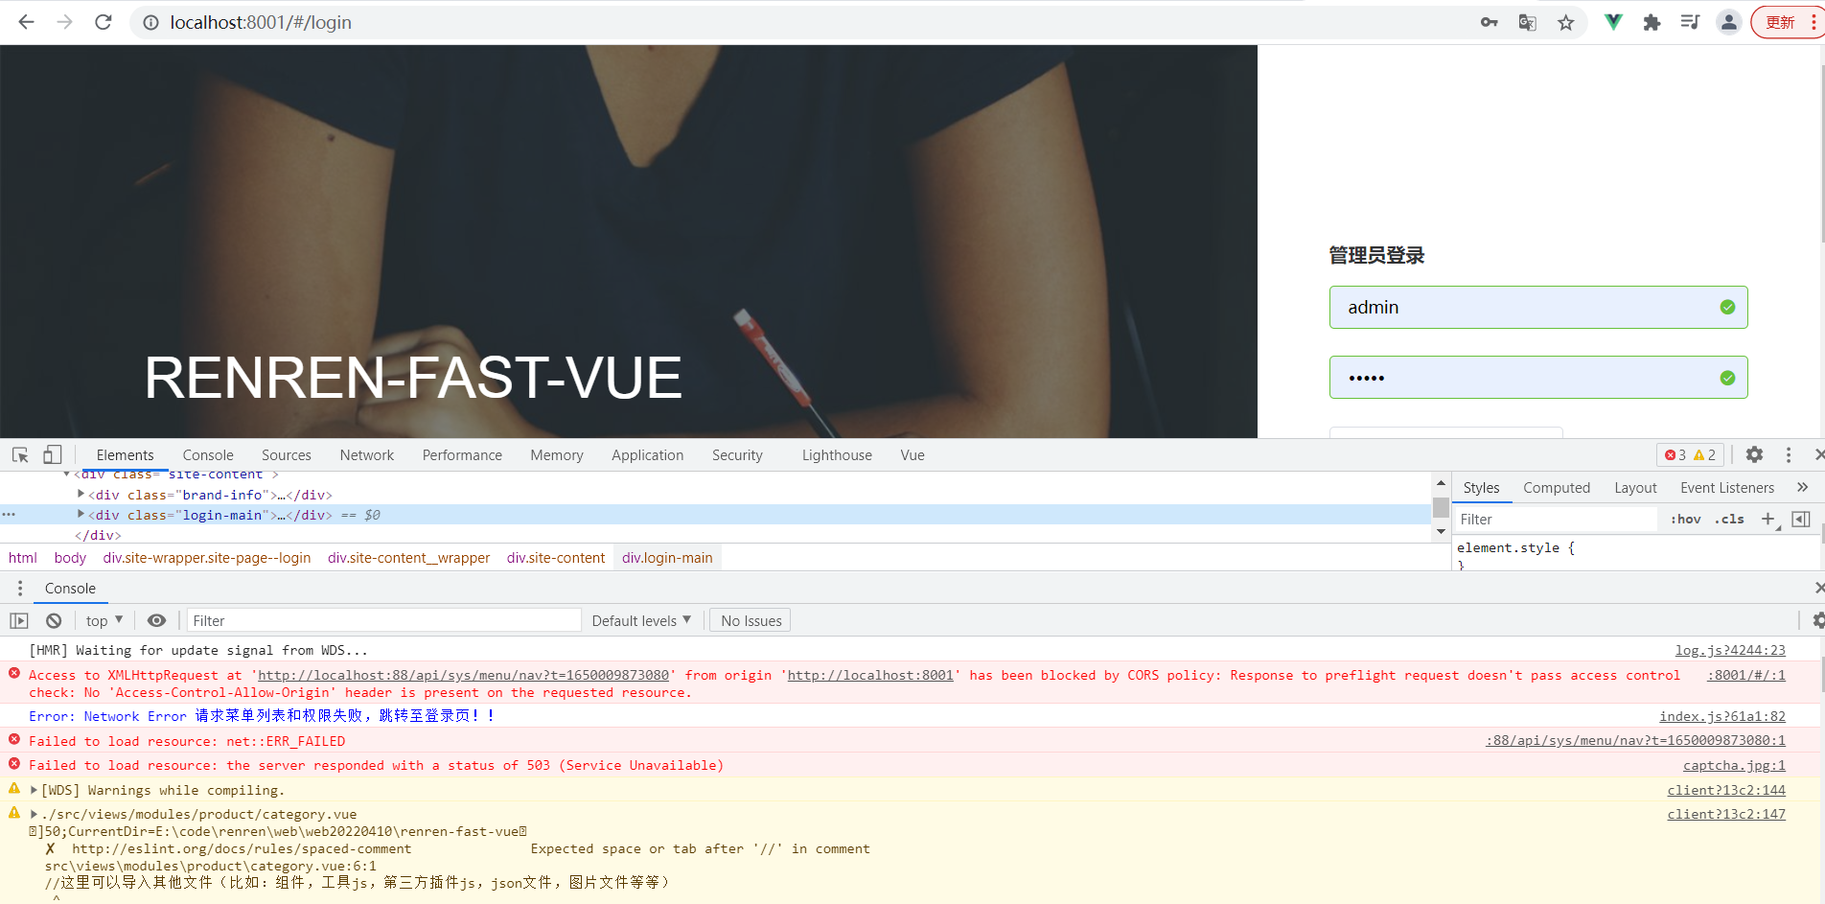The width and height of the screenshot is (1825, 904).
Task: Toggle the device toolbar icon
Action: click(53, 454)
